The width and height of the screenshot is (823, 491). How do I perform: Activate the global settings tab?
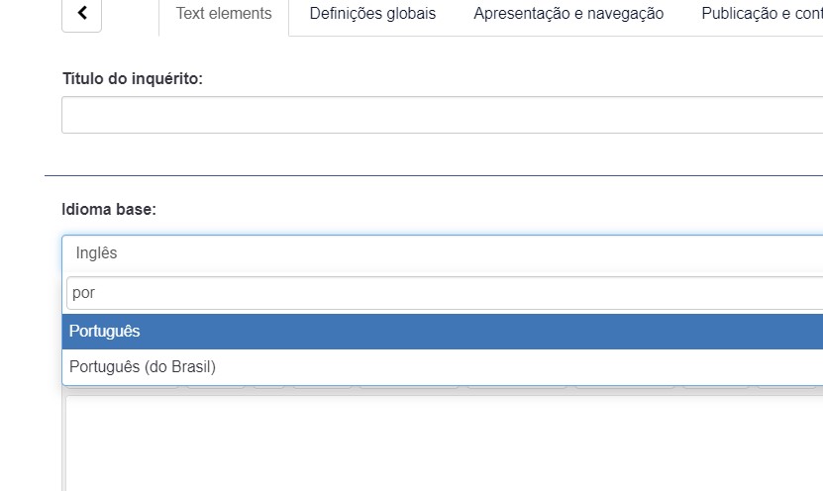[372, 14]
